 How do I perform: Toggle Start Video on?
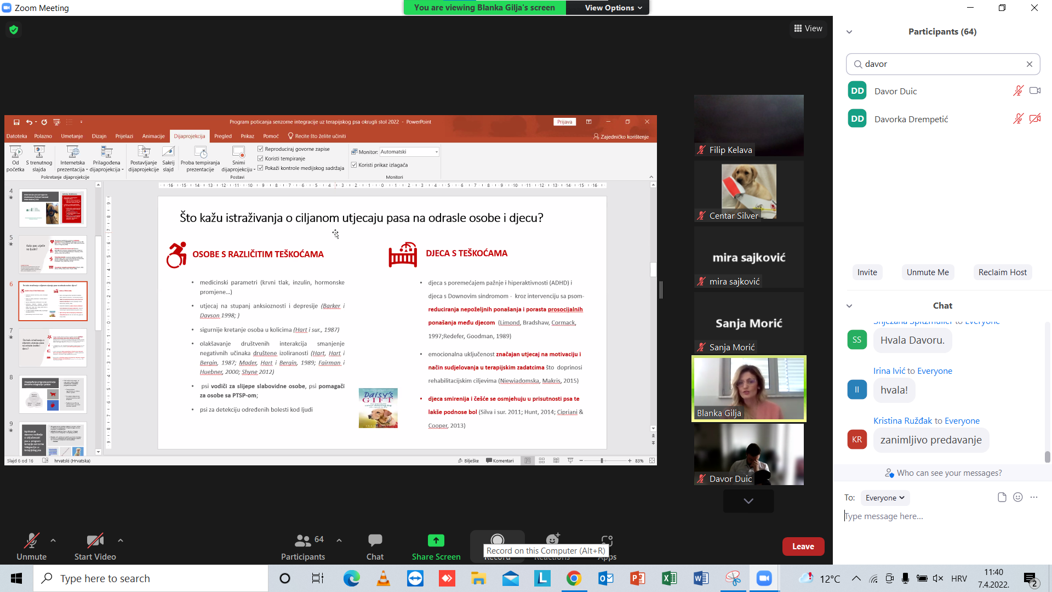coord(95,541)
